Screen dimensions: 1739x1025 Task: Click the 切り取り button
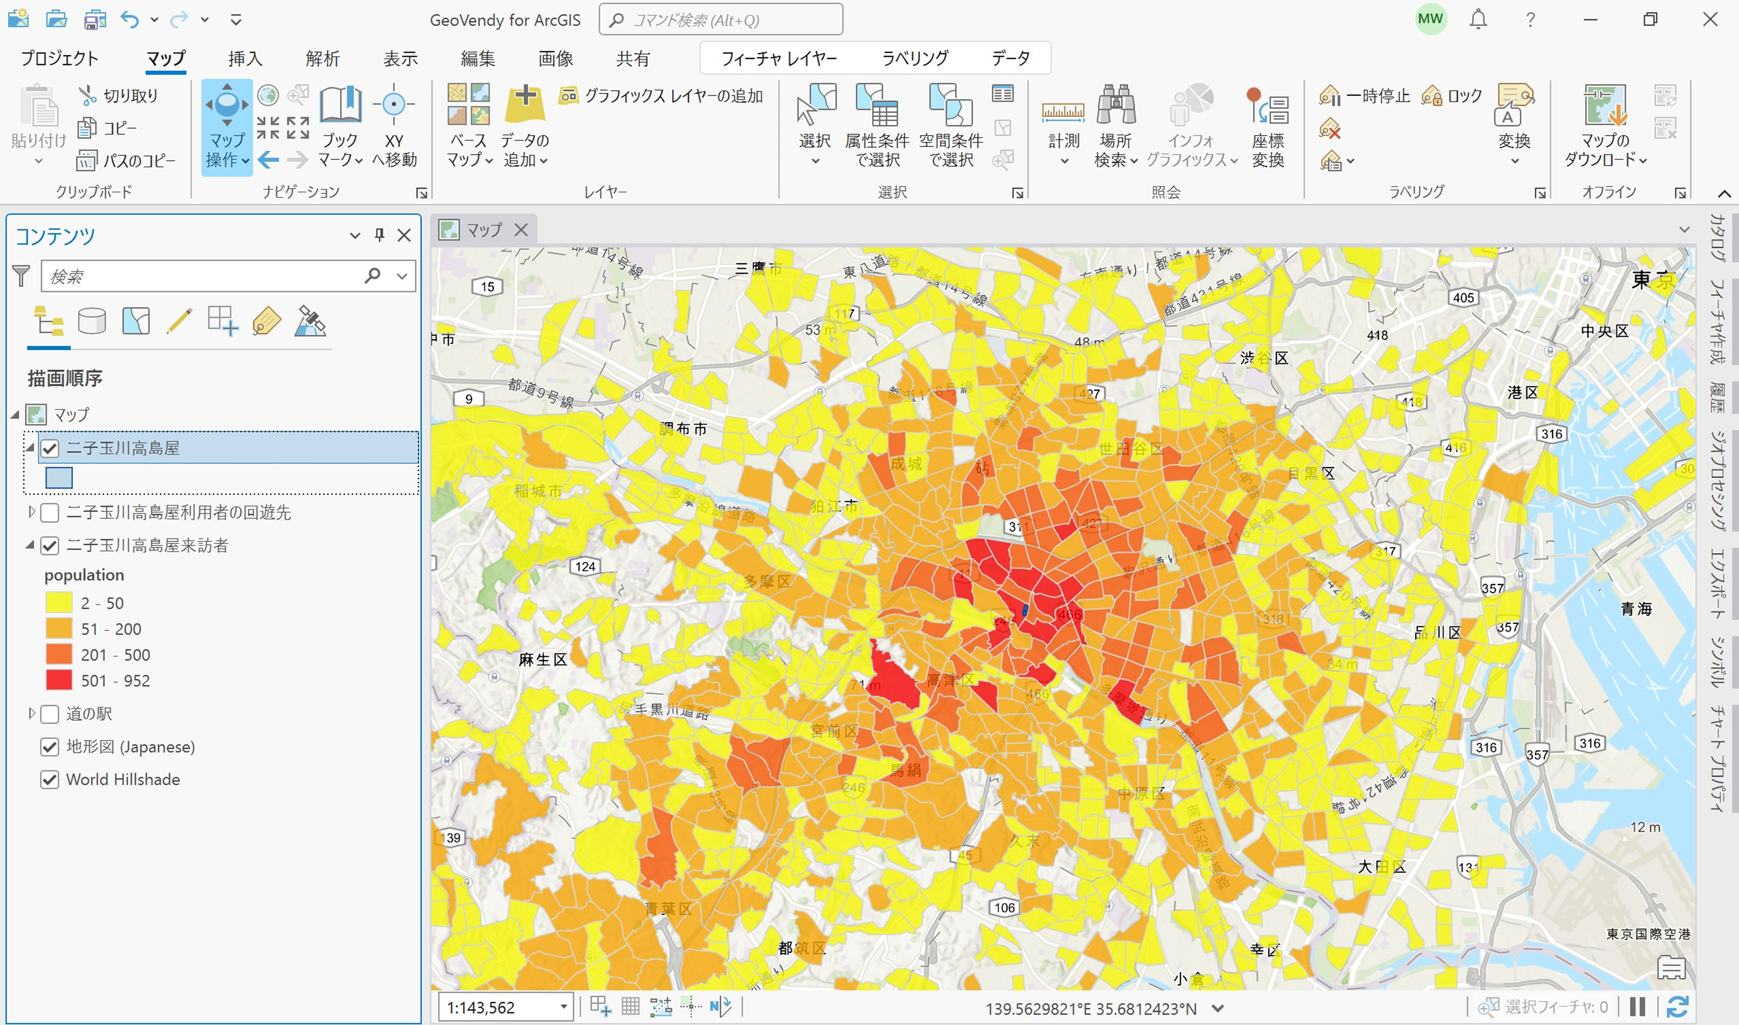(118, 95)
